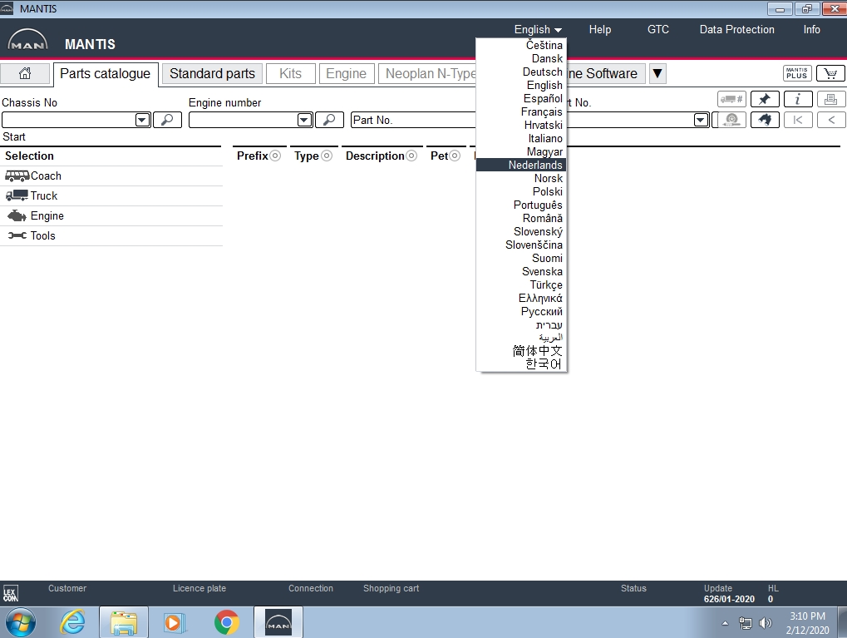Expand the Chassis No dropdown arrow
The height and width of the screenshot is (638, 847).
pos(143,120)
